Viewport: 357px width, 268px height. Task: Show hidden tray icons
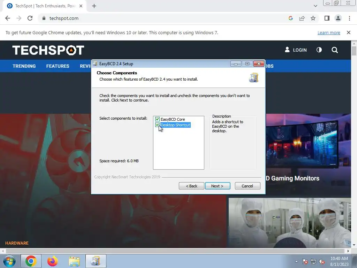296,261
